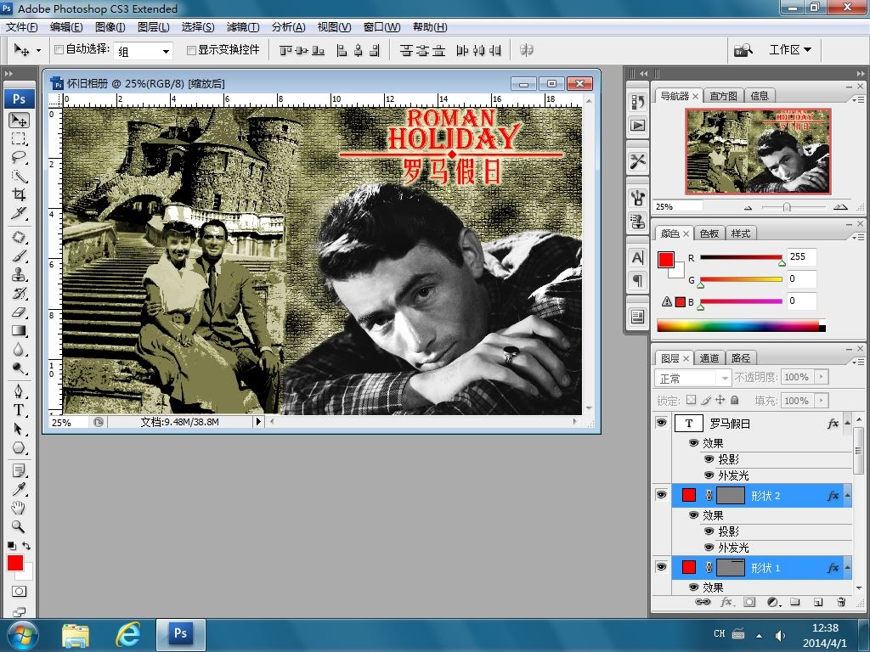Click the add layer style fx button
The width and height of the screenshot is (870, 652).
click(x=726, y=602)
